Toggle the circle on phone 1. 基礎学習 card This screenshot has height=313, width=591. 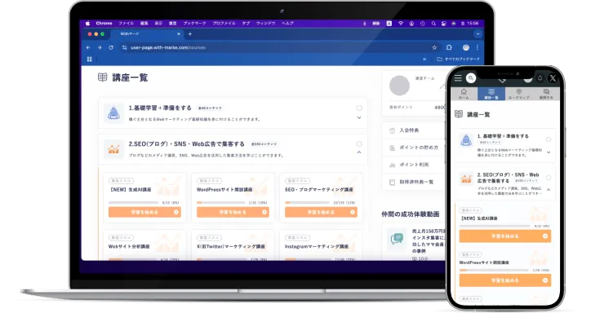549,139
